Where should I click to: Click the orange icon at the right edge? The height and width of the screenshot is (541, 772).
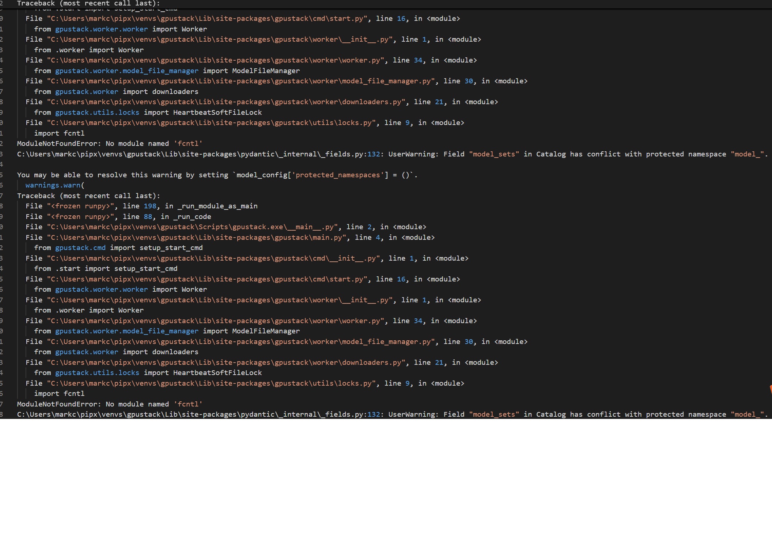click(771, 389)
